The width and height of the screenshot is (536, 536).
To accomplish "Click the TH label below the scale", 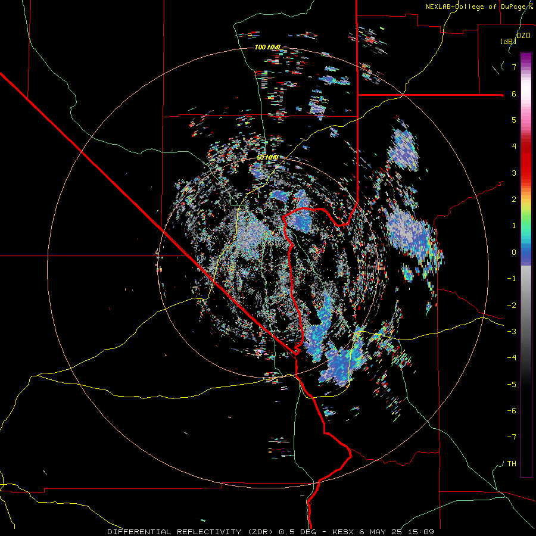I will coord(512,464).
